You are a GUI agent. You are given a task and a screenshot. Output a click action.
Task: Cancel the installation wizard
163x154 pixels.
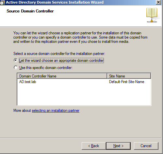click(x=146, y=146)
